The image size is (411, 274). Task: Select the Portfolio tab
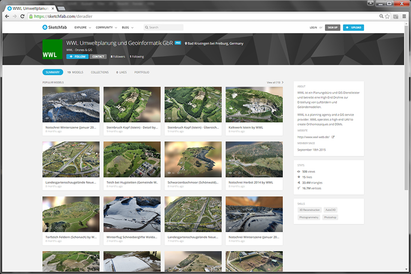click(x=142, y=72)
